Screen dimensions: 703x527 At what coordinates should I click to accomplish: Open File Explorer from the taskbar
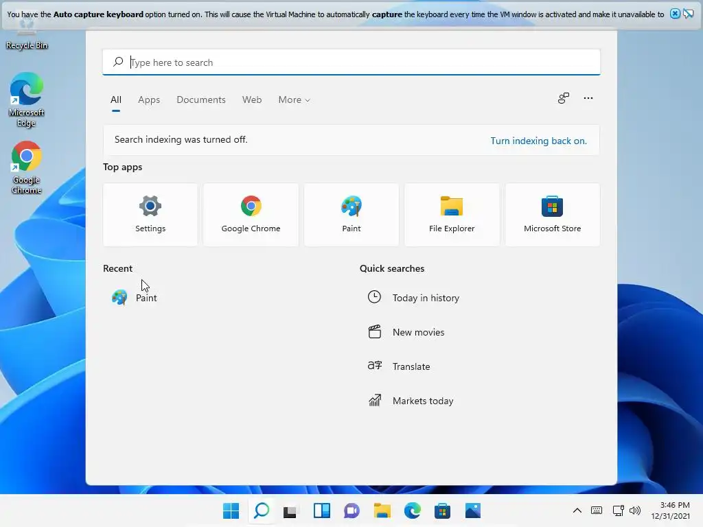(382, 511)
